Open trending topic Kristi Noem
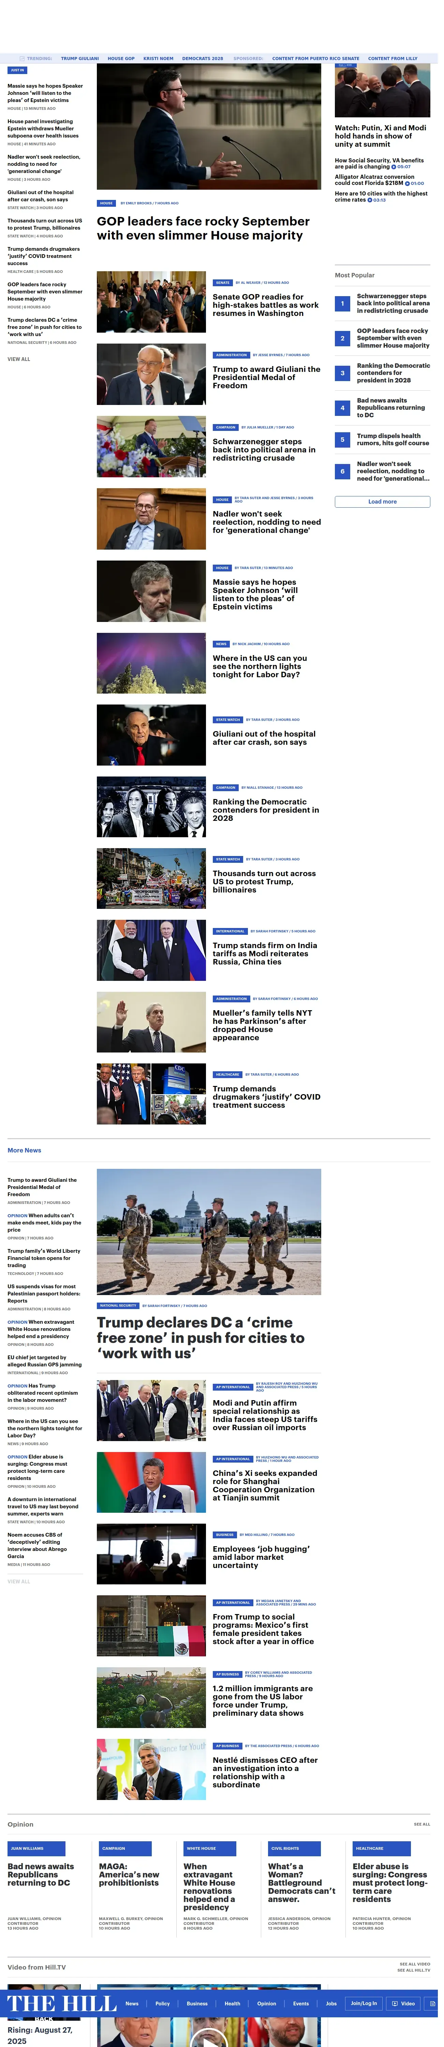The image size is (444, 2047). coord(158,58)
